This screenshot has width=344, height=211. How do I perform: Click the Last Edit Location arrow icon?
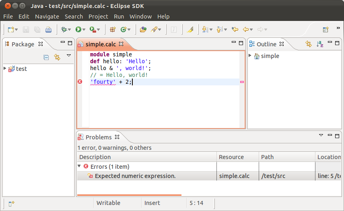(235, 29)
